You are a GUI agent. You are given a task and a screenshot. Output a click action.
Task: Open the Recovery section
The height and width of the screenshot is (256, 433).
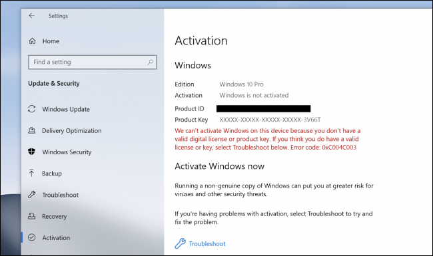[x=55, y=216]
